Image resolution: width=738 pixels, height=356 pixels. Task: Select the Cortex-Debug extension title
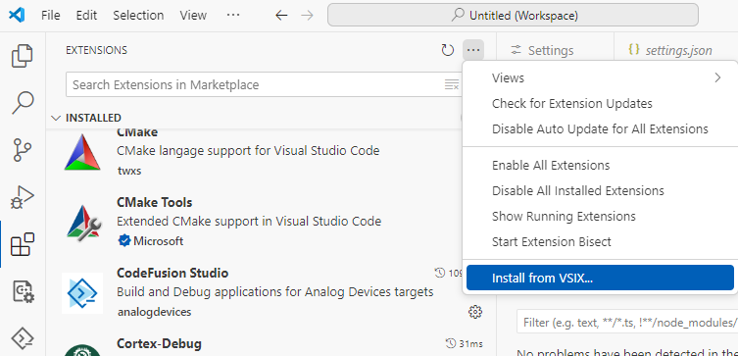point(159,344)
